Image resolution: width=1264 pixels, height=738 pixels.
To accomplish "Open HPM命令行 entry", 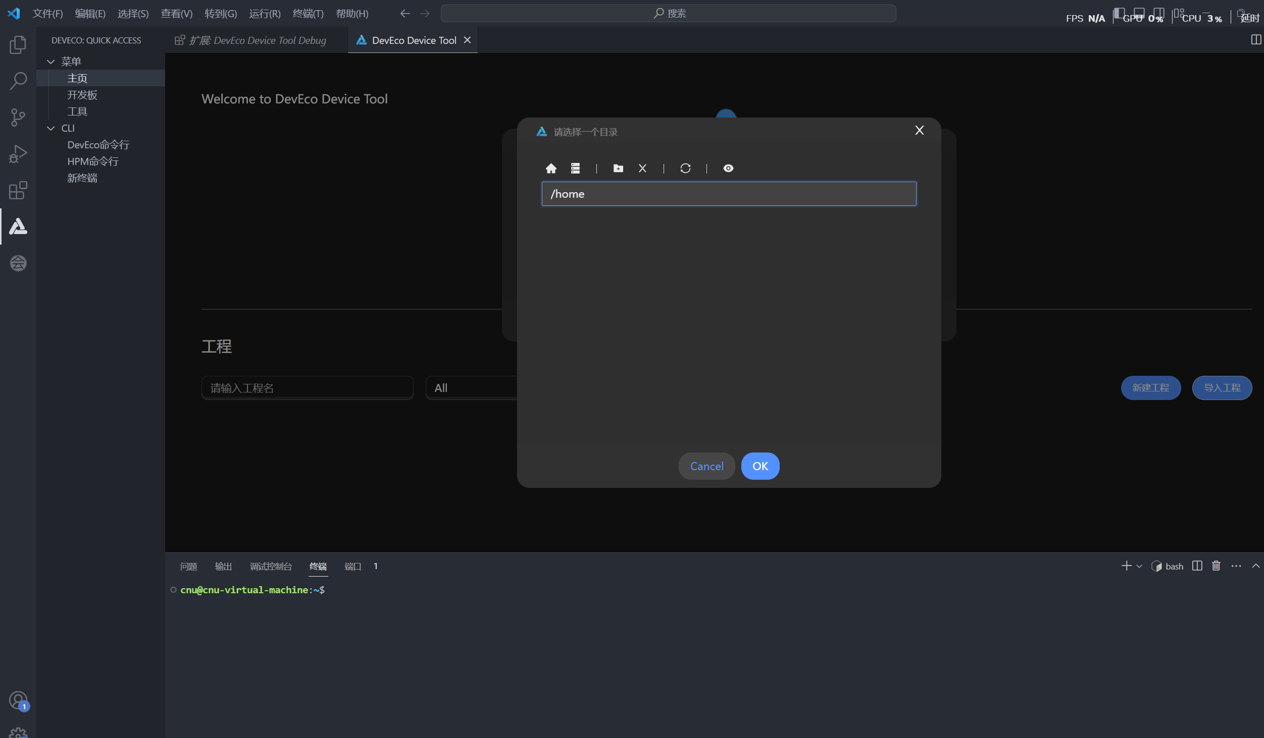I will (x=93, y=161).
